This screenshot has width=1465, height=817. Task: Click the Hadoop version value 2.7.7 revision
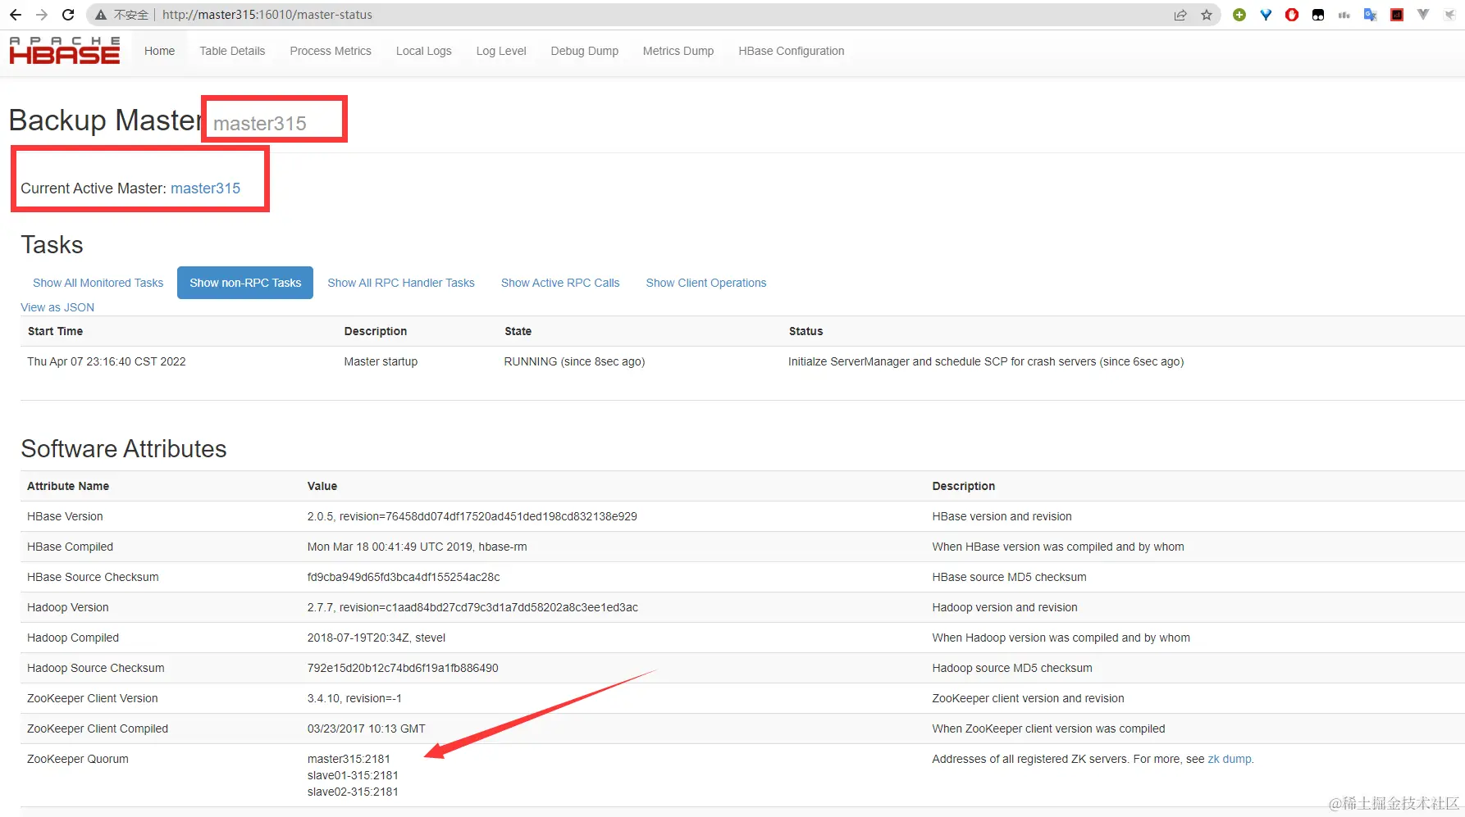[472, 607]
